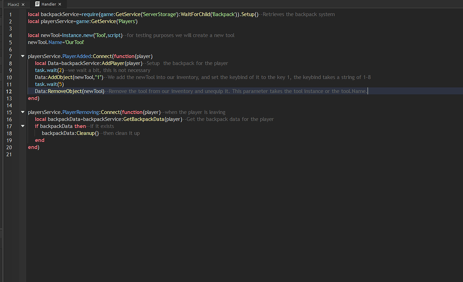This screenshot has width=463, height=282.
Task: Click 'AddObject' call on line 10
Action: (x=60, y=77)
